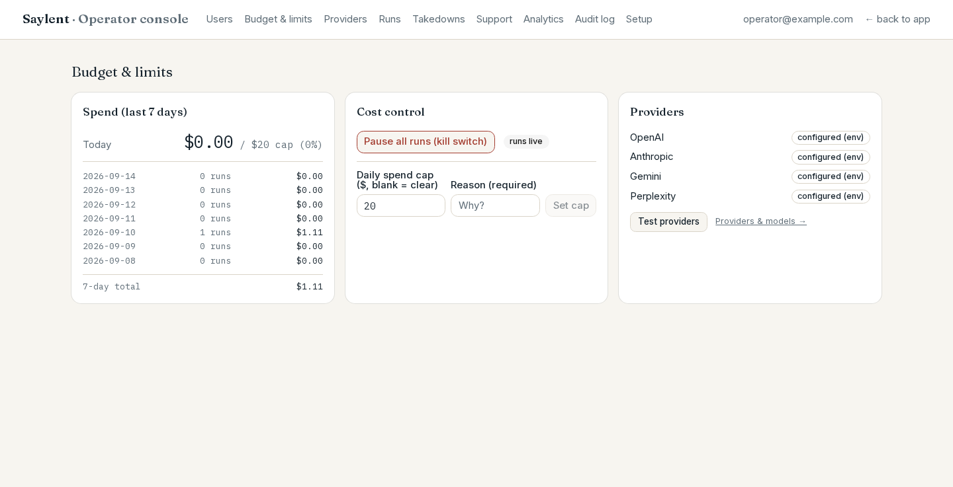Click the Set cap button
The width and height of the screenshot is (953, 487).
click(x=570, y=206)
